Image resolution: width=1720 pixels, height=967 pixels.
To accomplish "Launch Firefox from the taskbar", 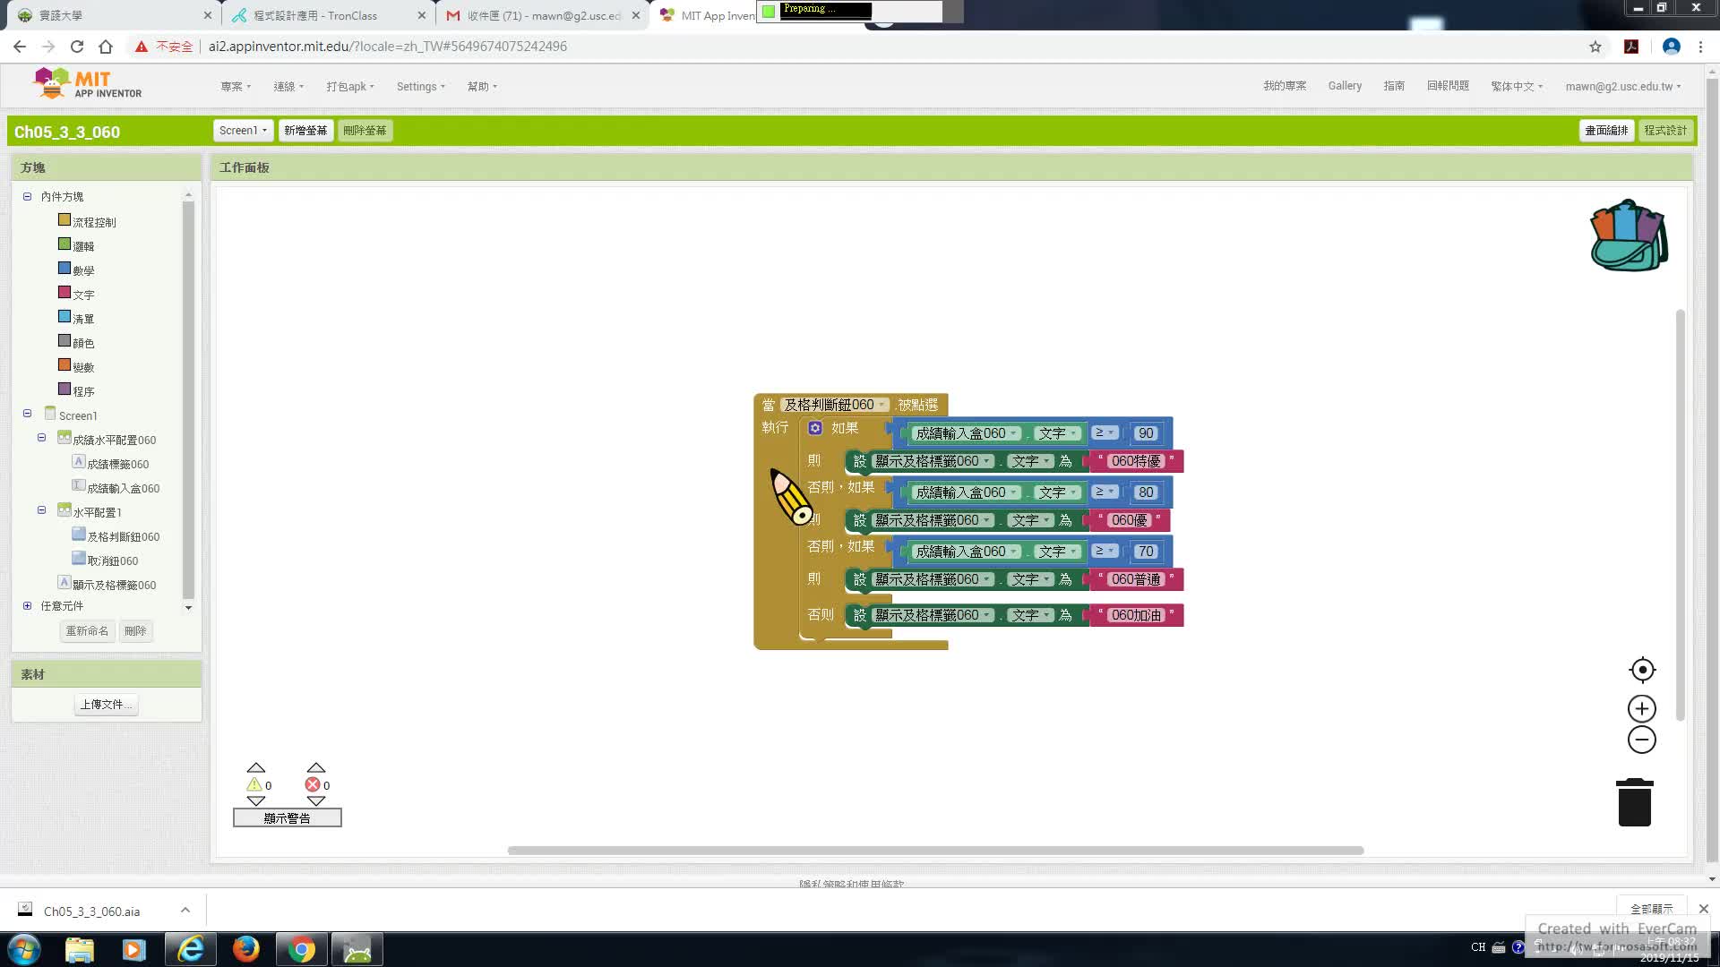I will 246,949.
